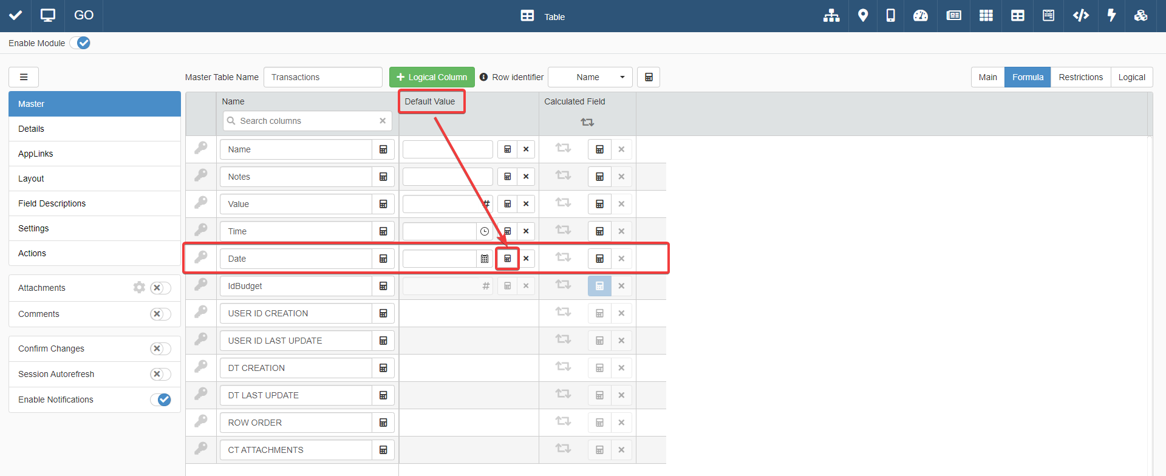Click the code brackets icon in top bar
Screen dimensions: 1166x476
1080,16
